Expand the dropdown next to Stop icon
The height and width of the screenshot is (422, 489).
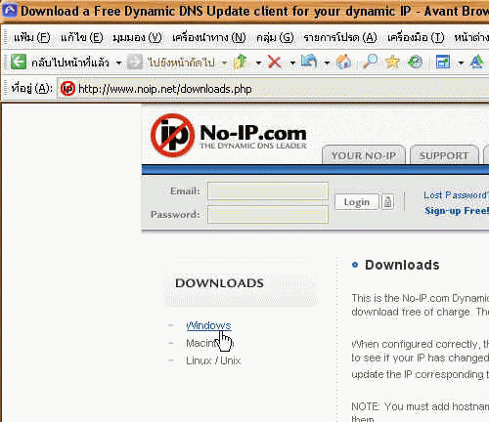click(x=292, y=63)
